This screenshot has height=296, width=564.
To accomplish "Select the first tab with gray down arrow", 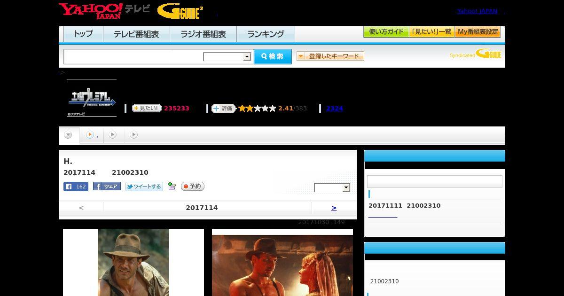I will (68, 135).
